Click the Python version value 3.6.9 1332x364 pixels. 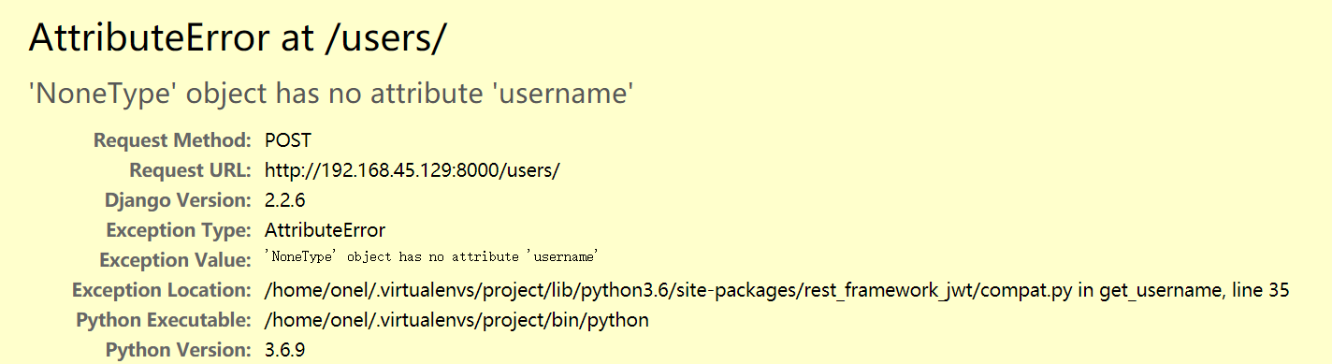(x=285, y=350)
